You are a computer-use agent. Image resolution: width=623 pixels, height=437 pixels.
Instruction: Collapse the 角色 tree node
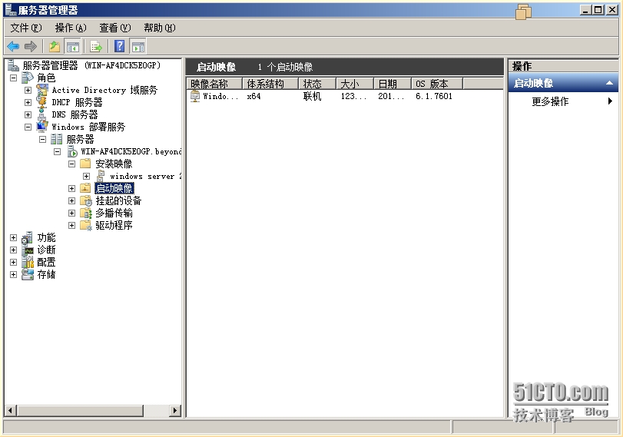(x=13, y=78)
